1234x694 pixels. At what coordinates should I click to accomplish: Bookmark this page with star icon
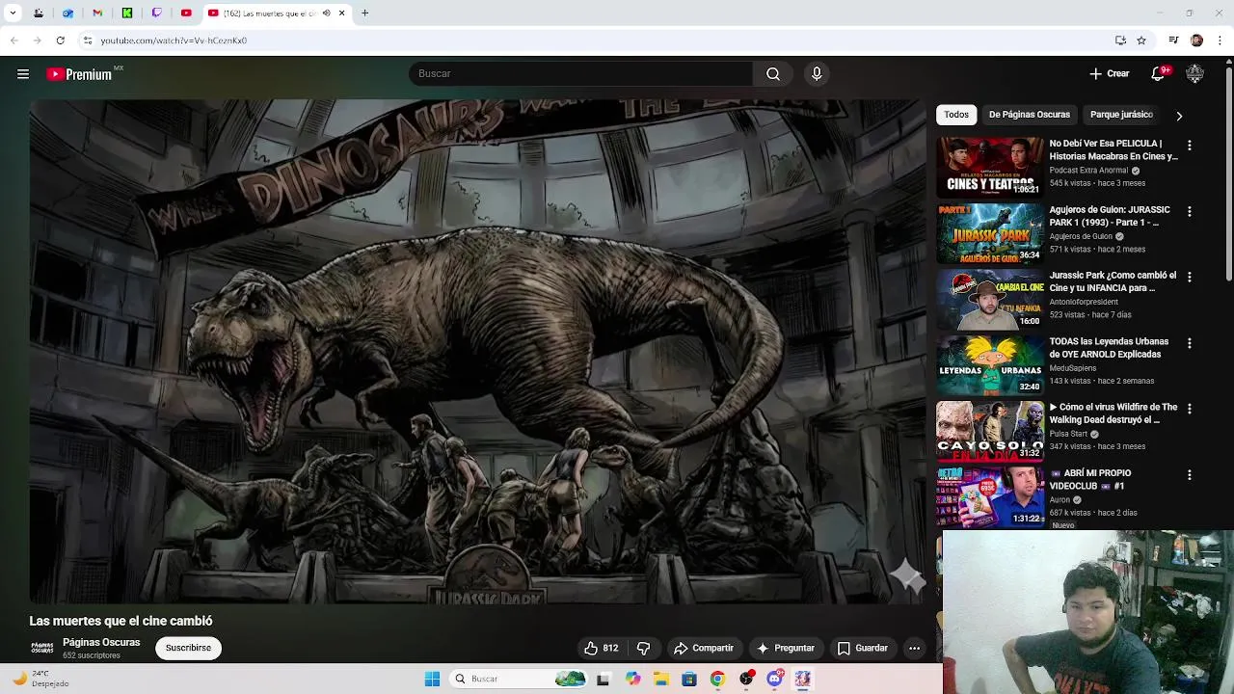[x=1141, y=40]
